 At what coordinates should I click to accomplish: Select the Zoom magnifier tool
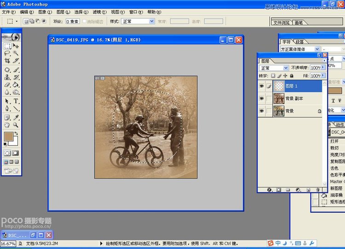click(x=16, y=125)
